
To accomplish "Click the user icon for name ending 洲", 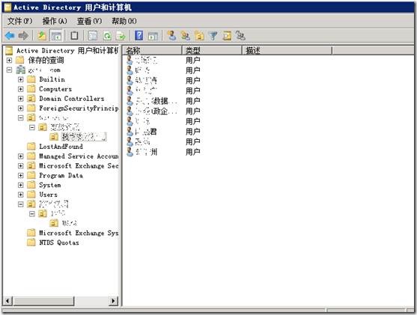I will coord(130,152).
